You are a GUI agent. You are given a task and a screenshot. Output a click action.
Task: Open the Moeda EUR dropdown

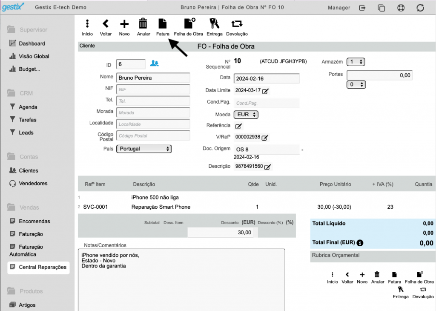point(246,115)
